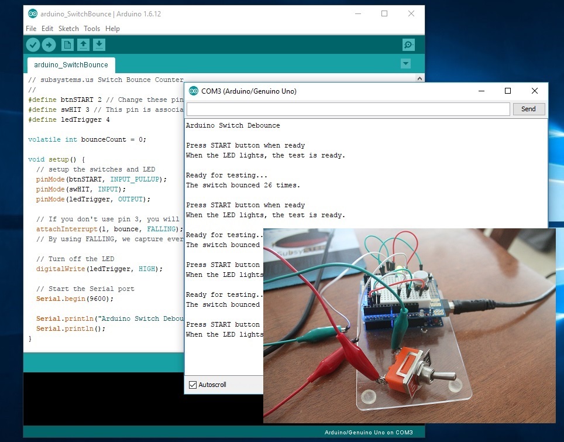Viewport: 564px width, 442px height.
Task: Click the '// Turn off the LED' comment
Action: coord(75,259)
